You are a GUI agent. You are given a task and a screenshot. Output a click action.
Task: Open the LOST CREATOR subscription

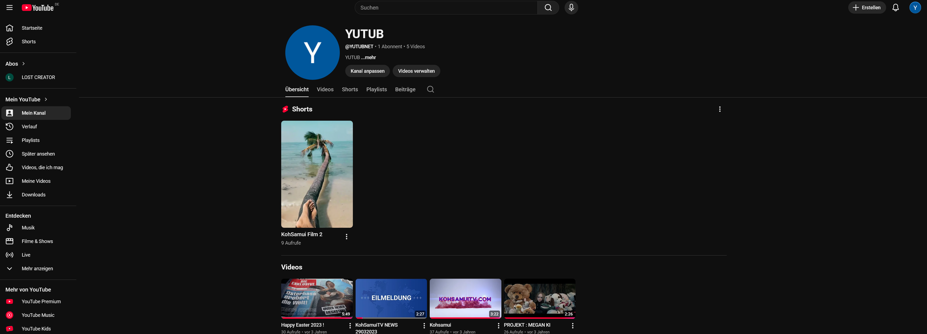[36, 77]
